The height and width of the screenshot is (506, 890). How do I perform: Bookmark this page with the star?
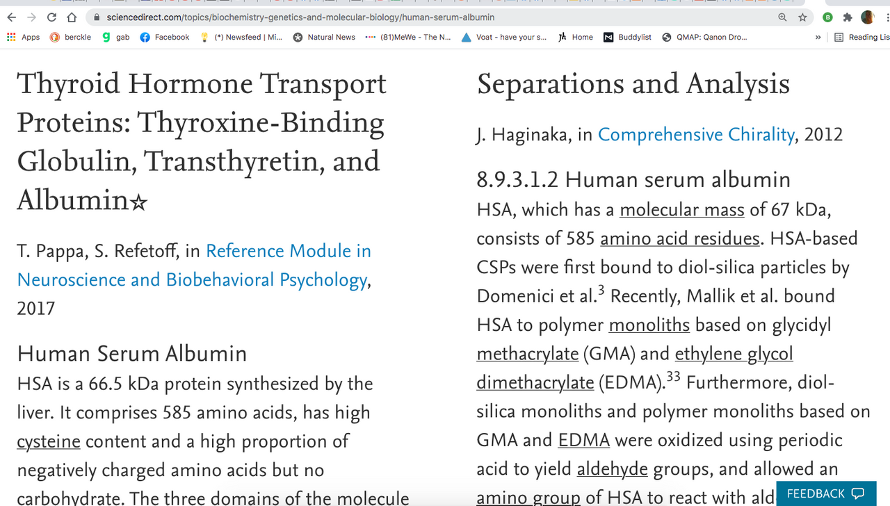(x=802, y=17)
